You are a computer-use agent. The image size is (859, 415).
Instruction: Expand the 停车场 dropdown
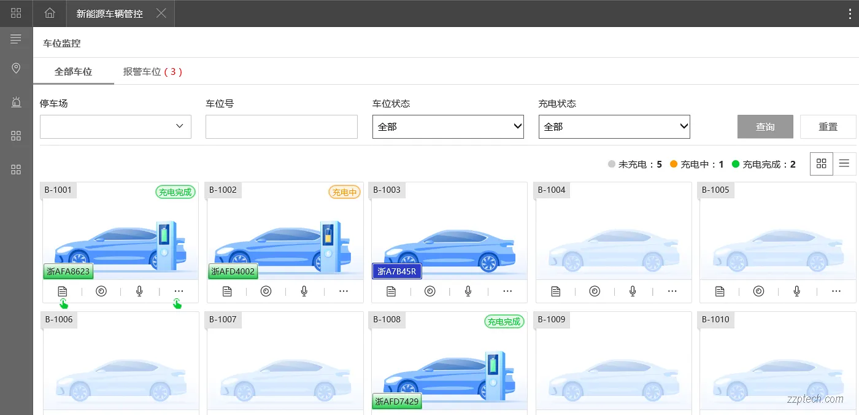click(x=115, y=126)
